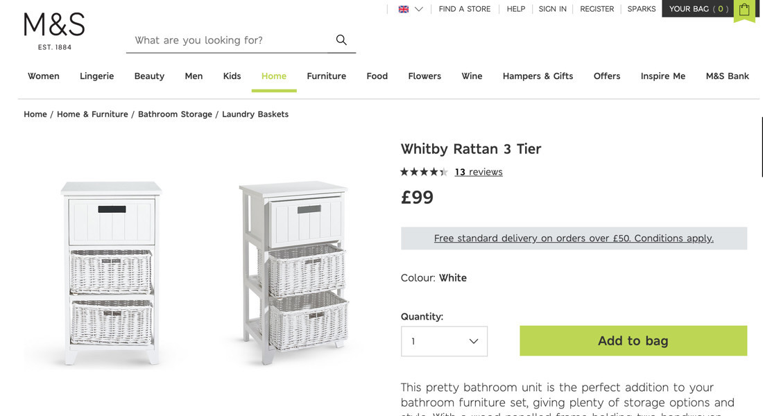763x416 pixels.
Task: Go to the Offers section
Action: coord(607,76)
